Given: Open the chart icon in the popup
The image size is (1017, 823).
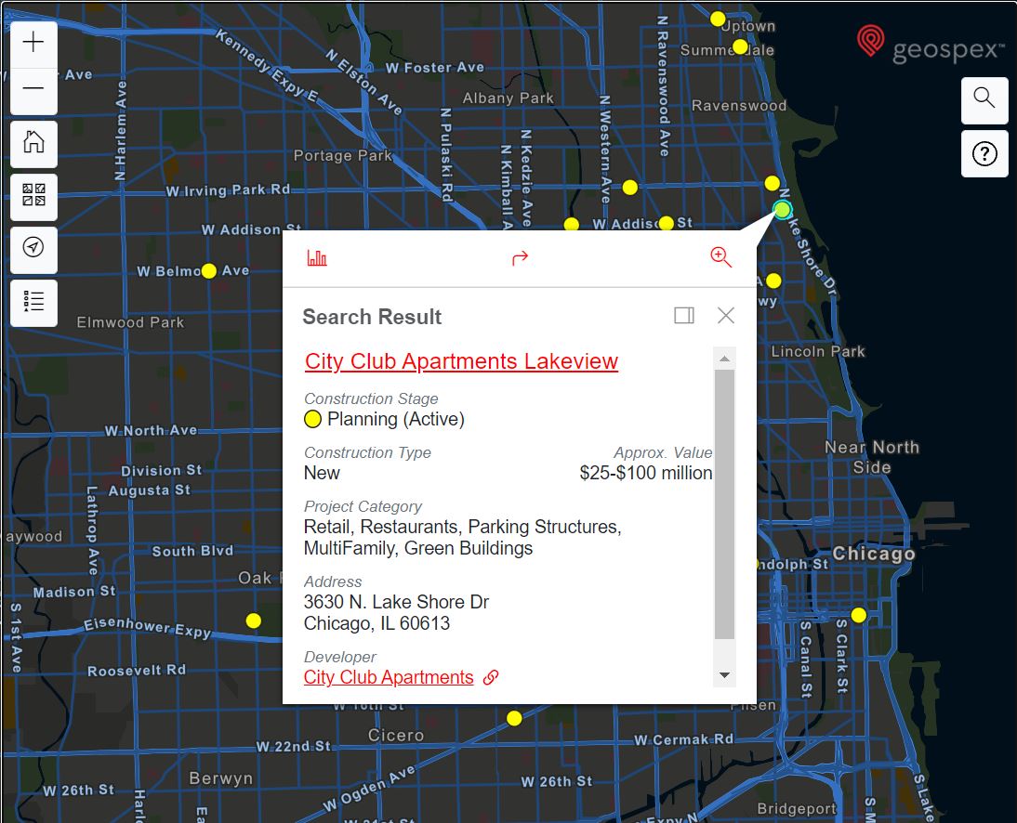Looking at the screenshot, I should [x=316, y=258].
